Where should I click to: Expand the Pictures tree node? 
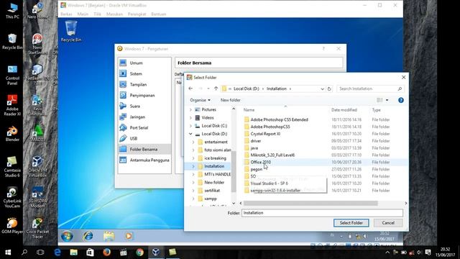tap(190, 109)
